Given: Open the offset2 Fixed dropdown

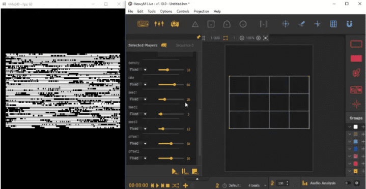Looking at the screenshot, I should 138,158.
